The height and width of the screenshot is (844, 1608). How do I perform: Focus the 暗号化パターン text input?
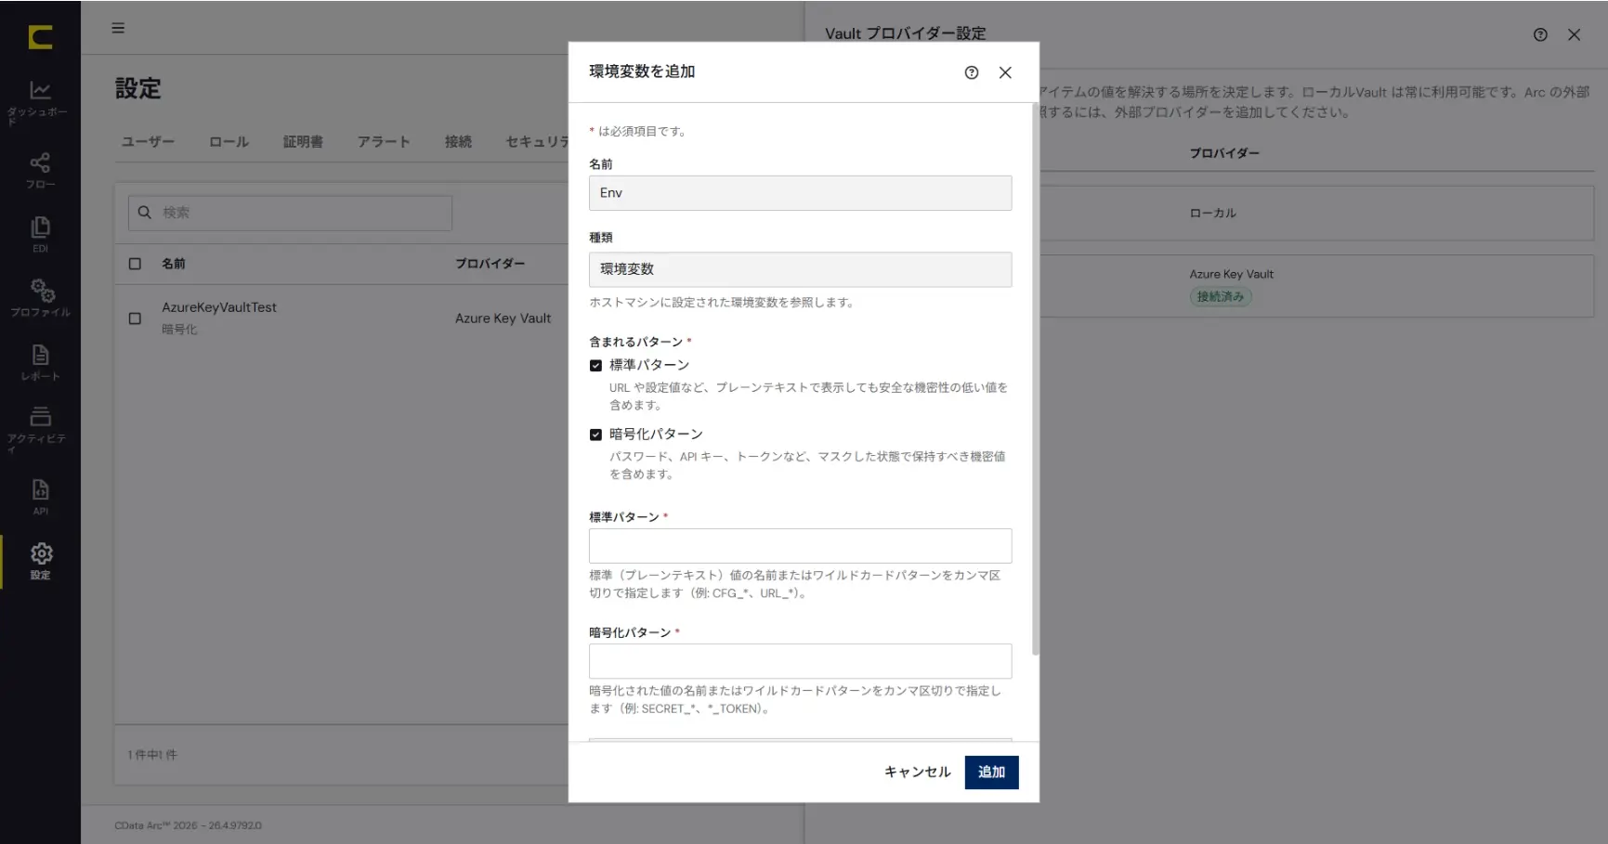[800, 661]
